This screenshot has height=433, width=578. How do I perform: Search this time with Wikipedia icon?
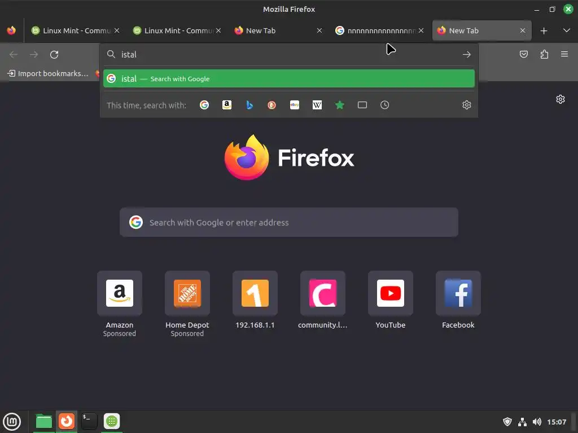coord(317,105)
